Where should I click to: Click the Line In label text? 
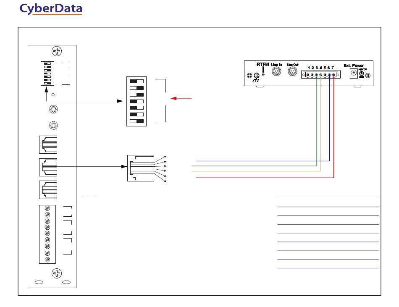[x=276, y=65]
